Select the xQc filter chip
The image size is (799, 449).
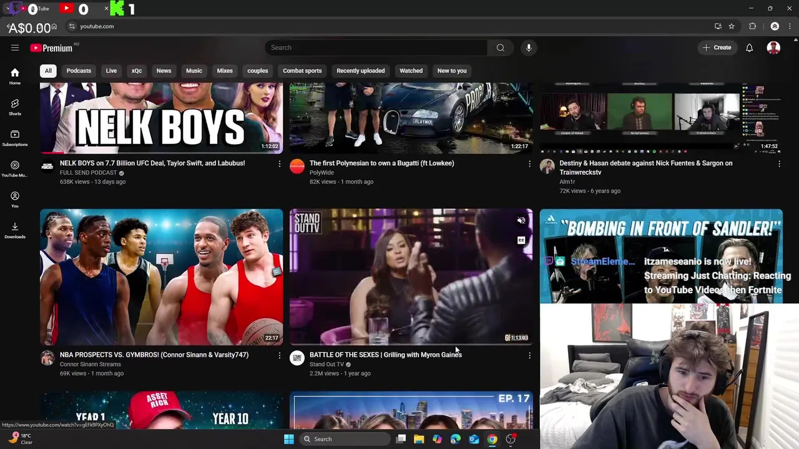137,70
